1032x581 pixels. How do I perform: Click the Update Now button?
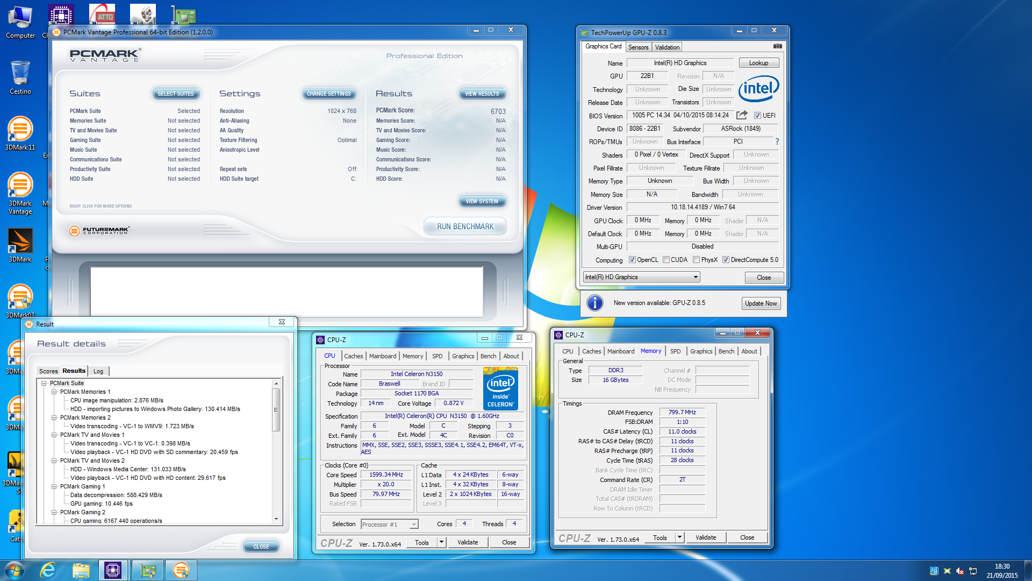point(761,303)
